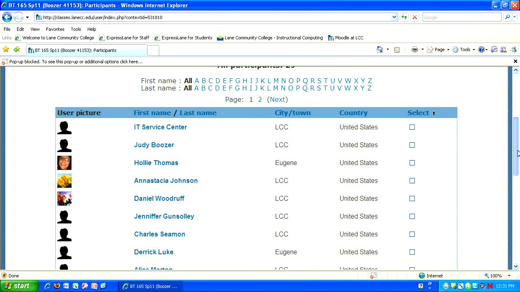This screenshot has height=292, width=520.
Task: Click the IE Back navigation button
Action: point(7,17)
